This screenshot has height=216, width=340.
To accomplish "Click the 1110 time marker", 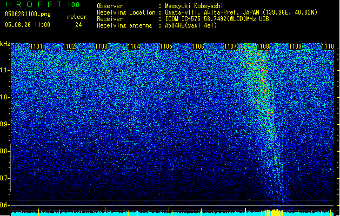I will tap(328, 46).
